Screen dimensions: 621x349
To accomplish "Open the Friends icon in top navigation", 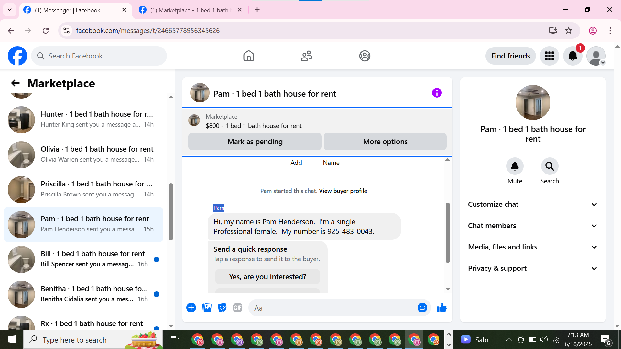I will [307, 56].
